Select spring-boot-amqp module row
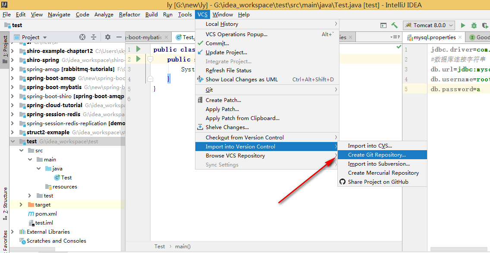Screen dimensions: 490x253 click(67, 78)
